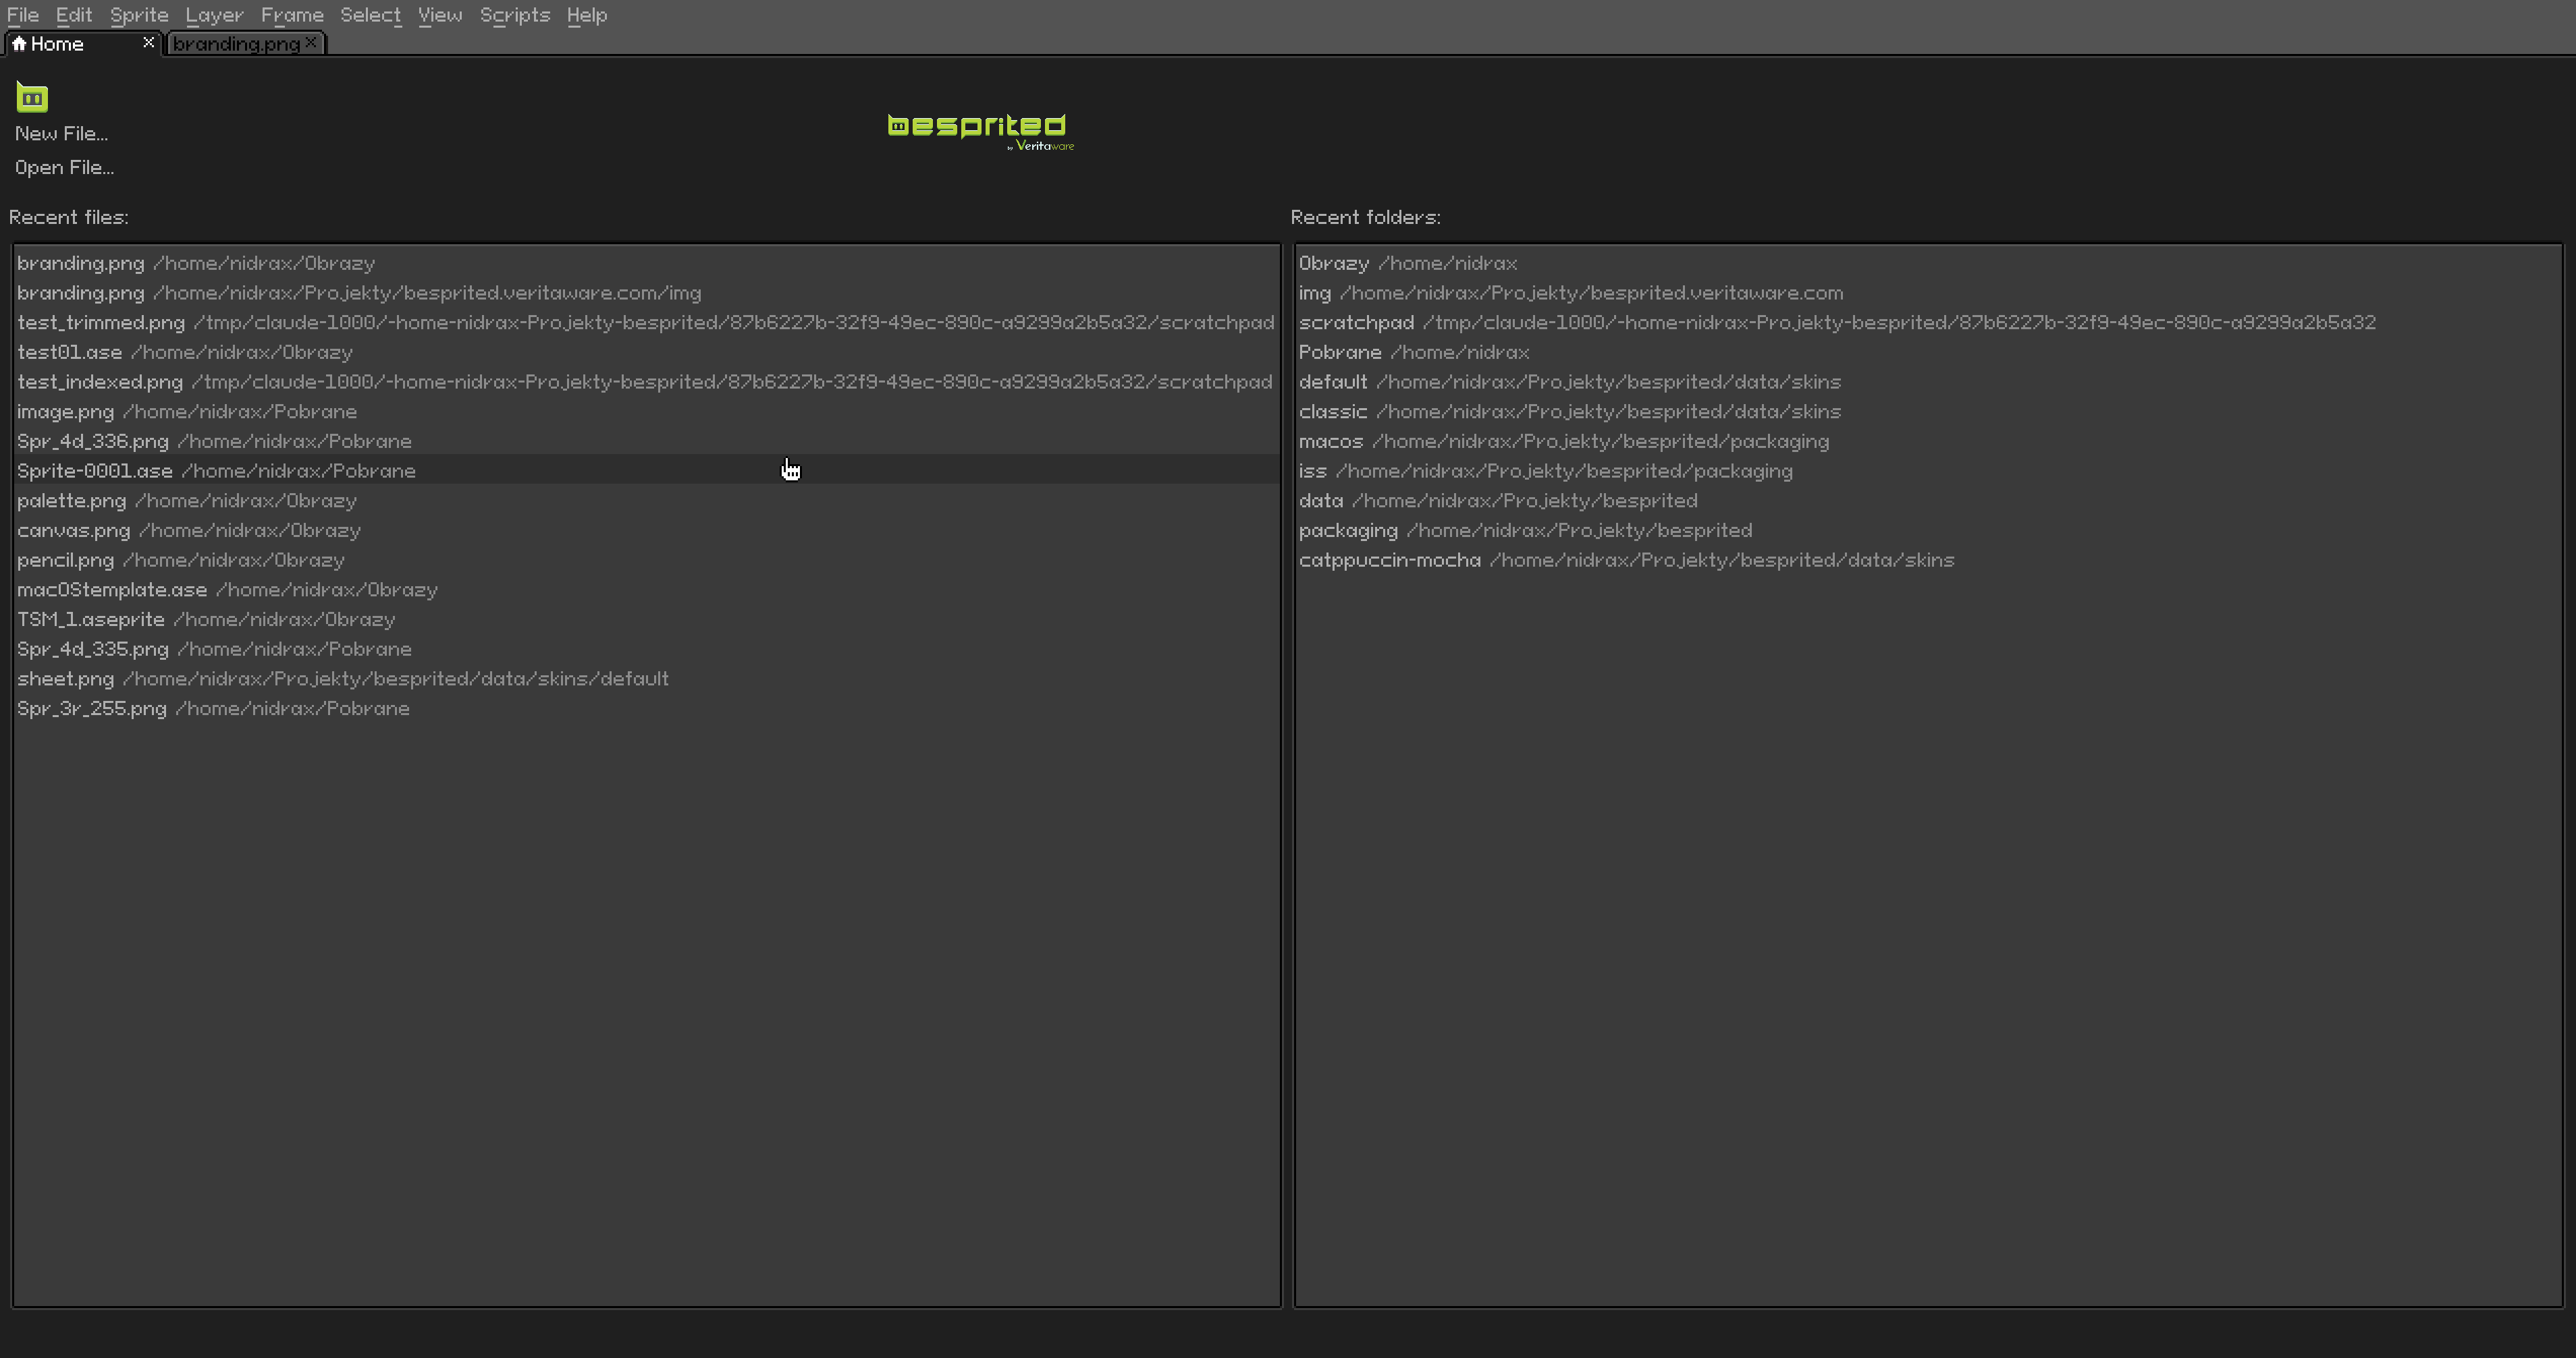2576x1358 pixels.
Task: Open the Layer menu
Action: (214, 15)
